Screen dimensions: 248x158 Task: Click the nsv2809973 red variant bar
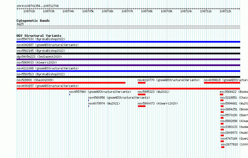coord(222,135)
